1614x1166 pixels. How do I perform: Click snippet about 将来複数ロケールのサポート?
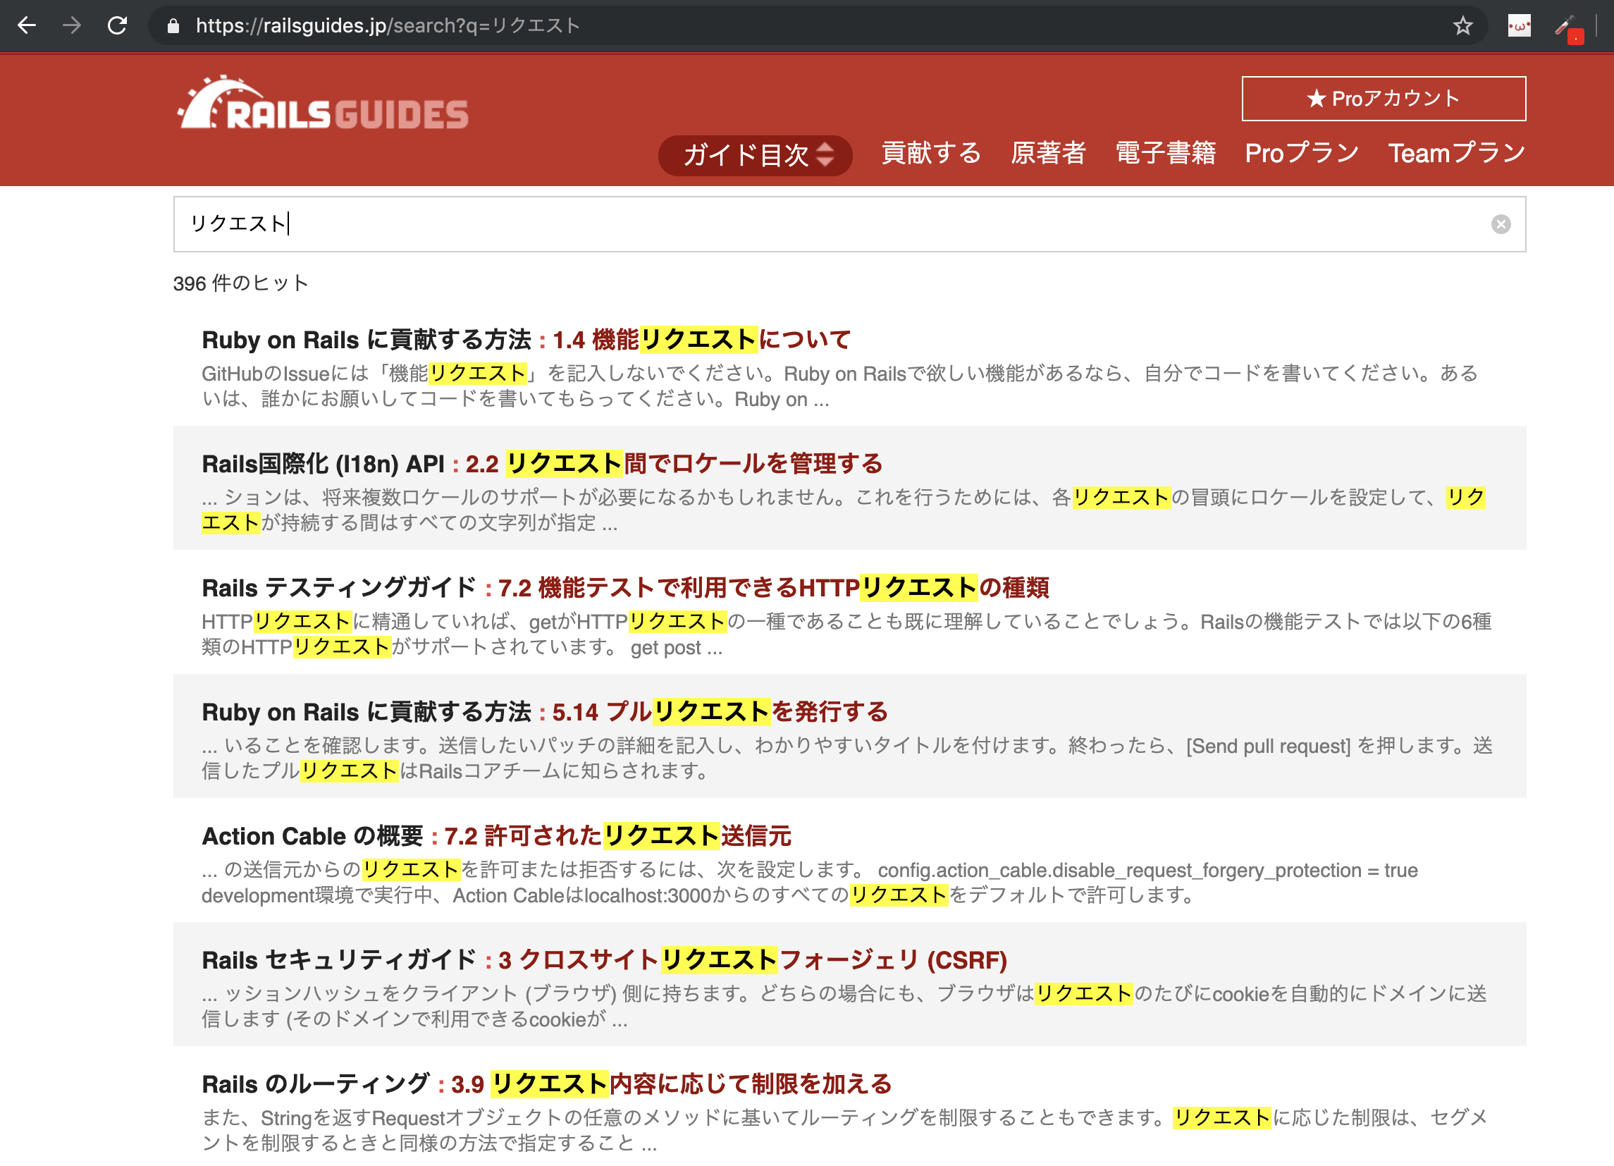pos(844,510)
